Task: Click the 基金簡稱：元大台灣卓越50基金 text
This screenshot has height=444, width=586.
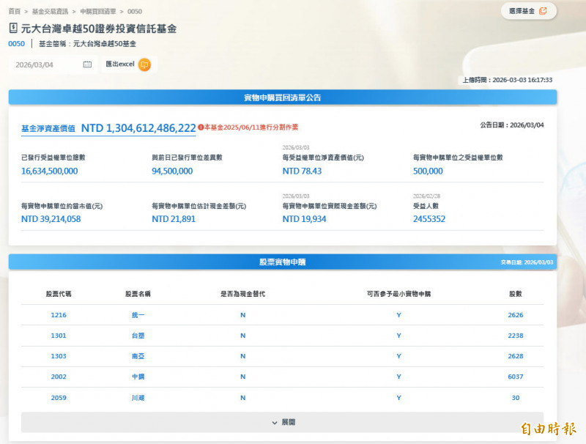Action: pos(87,44)
